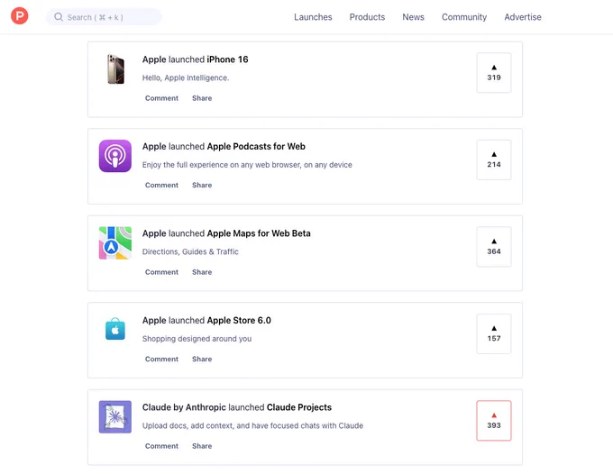Share Apple Store 6.0 launch
This screenshot has height=474, width=613.
(202, 360)
